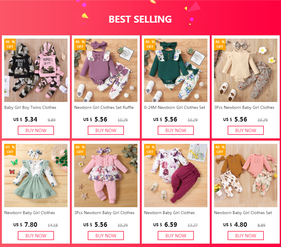The image size is (281, 247).
Task: Click the 46% OFF badge on brown and pink rompers
Action: 220,150
